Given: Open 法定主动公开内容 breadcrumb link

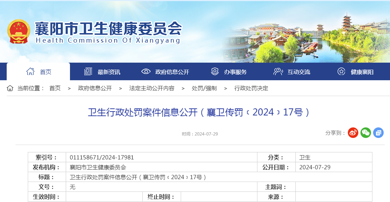Looking at the screenshot, I should pyautogui.click(x=152, y=88).
